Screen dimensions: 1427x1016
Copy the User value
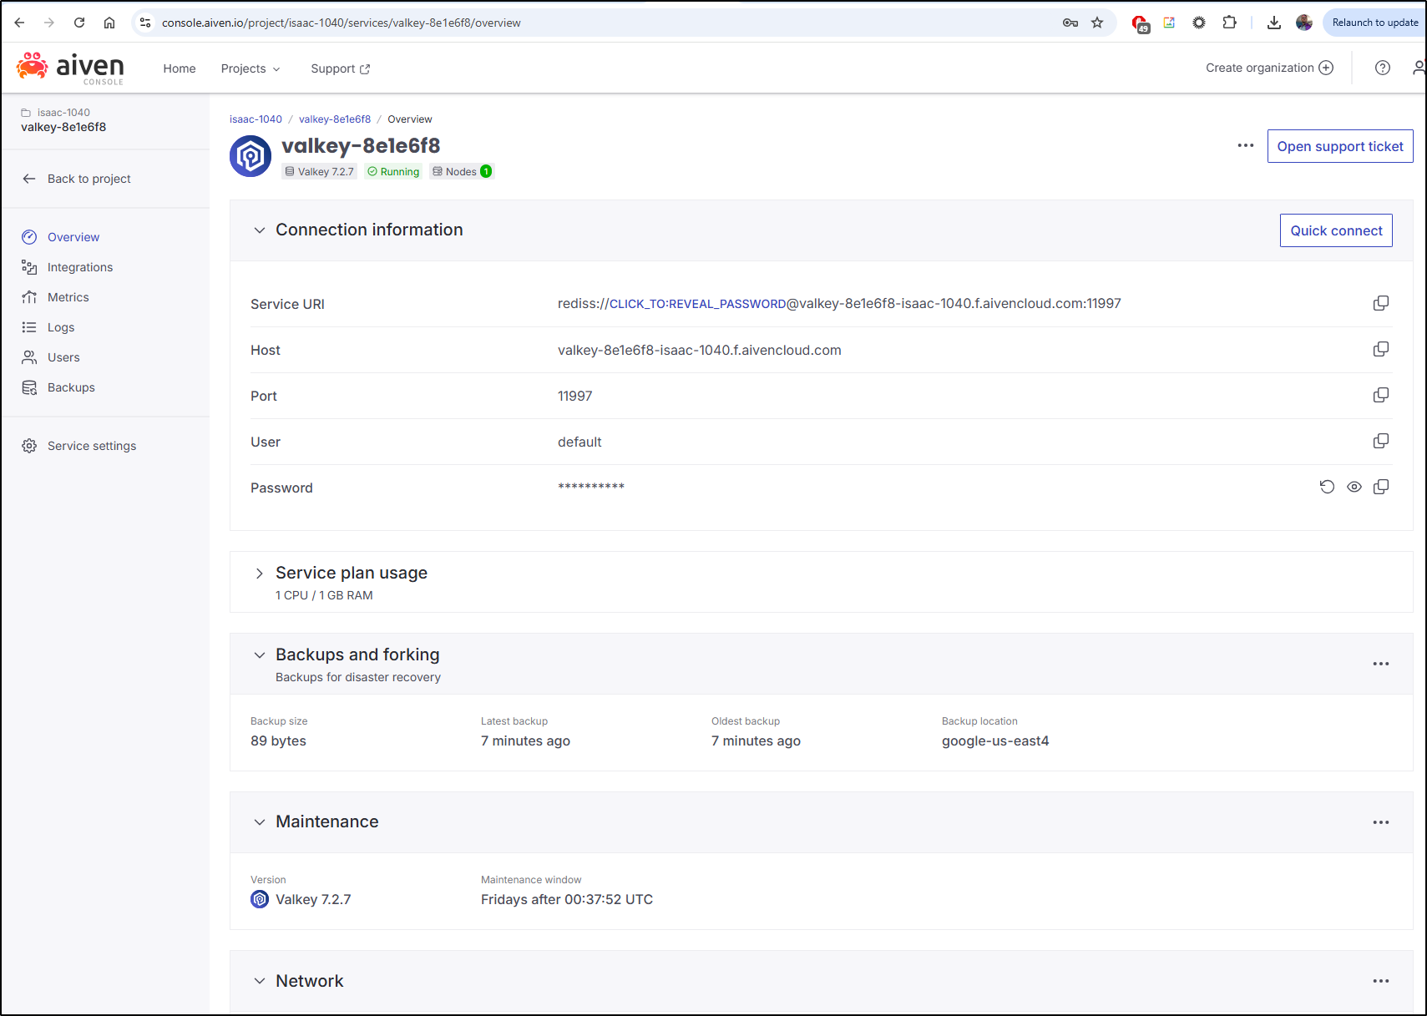[1381, 441]
